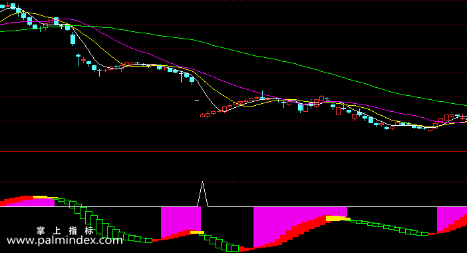Select the tall red hollow candle after the mid-chart peak
Viewport: 467px width, 253px height.
pyautogui.click(x=338, y=111)
